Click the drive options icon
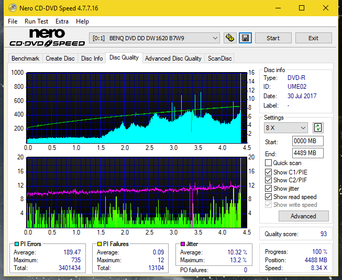The height and width of the screenshot is (280, 342). (230, 38)
